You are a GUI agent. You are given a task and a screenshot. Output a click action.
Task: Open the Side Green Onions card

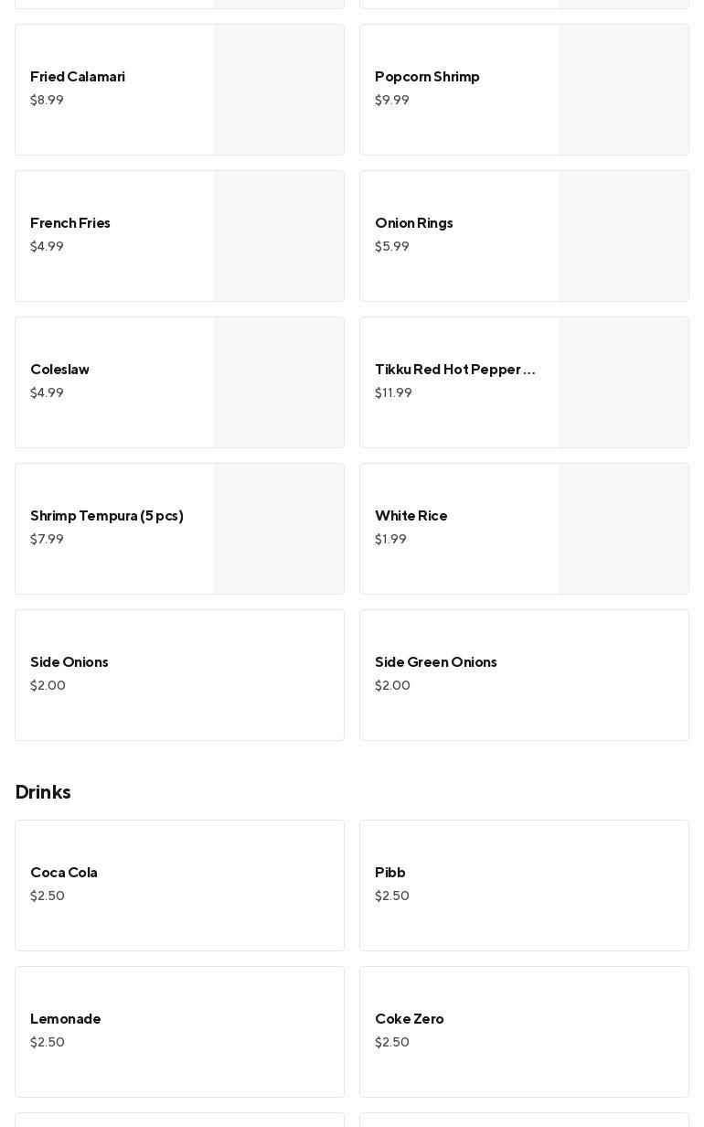pos(524,675)
